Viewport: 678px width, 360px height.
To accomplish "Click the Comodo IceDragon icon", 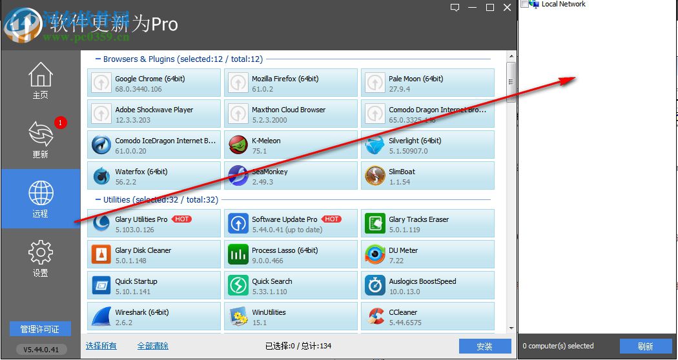I will 101,145.
